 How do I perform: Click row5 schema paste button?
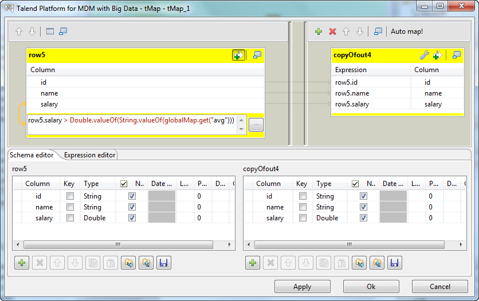point(111,263)
